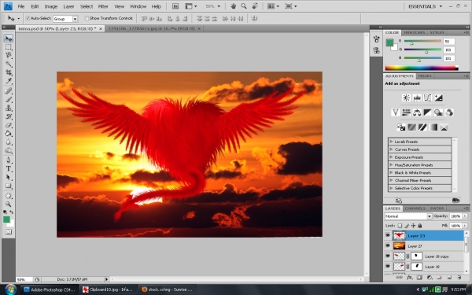Add a layer mask button
Screen dimensions: 472x295
419,278
